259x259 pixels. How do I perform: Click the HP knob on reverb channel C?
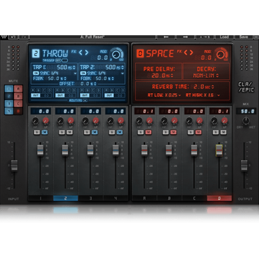pos(189,121)
